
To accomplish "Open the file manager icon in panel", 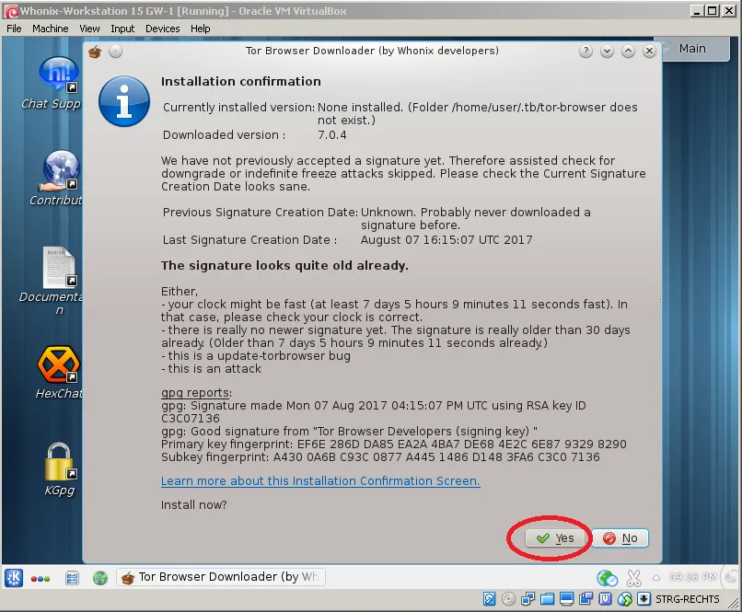I will [72, 578].
